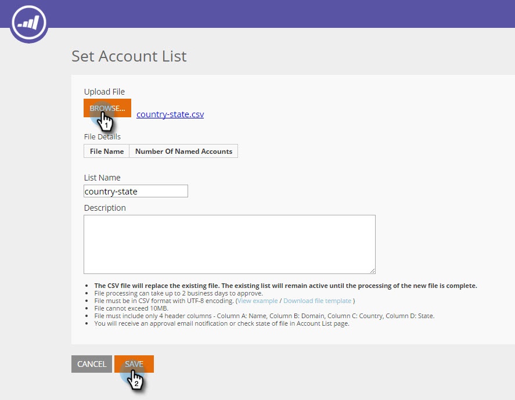This screenshot has height=400, width=515.
Task: Click the bold CSV file replacement notice
Action: click(x=286, y=286)
